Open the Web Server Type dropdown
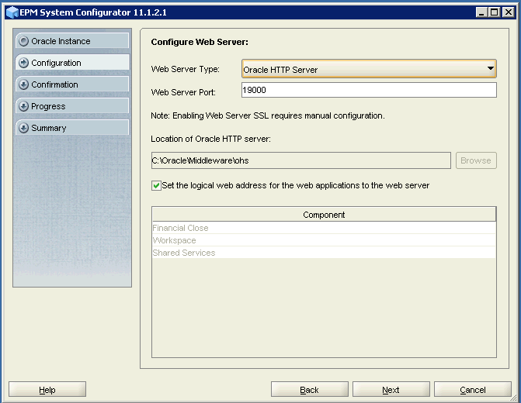Viewport: 521px width, 403px height. tap(369, 69)
